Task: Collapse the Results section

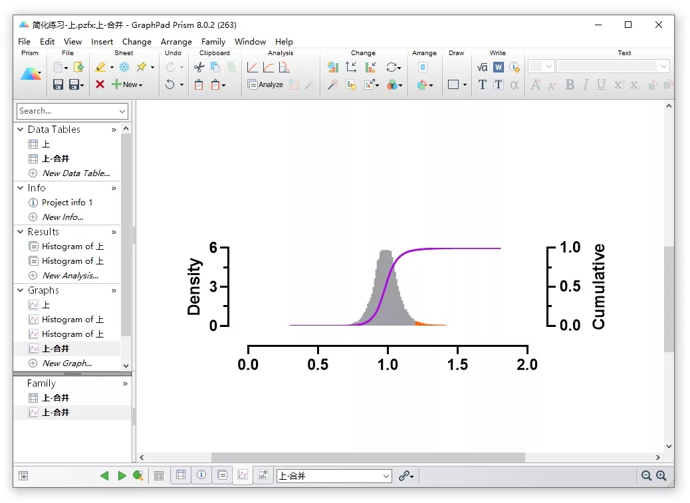Action: point(20,232)
